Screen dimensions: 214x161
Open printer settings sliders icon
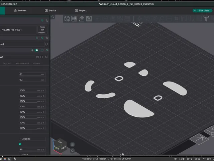point(47,21)
